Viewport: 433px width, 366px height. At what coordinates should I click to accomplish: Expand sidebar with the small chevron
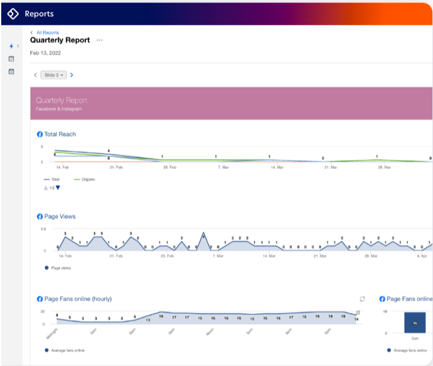[x=18, y=46]
